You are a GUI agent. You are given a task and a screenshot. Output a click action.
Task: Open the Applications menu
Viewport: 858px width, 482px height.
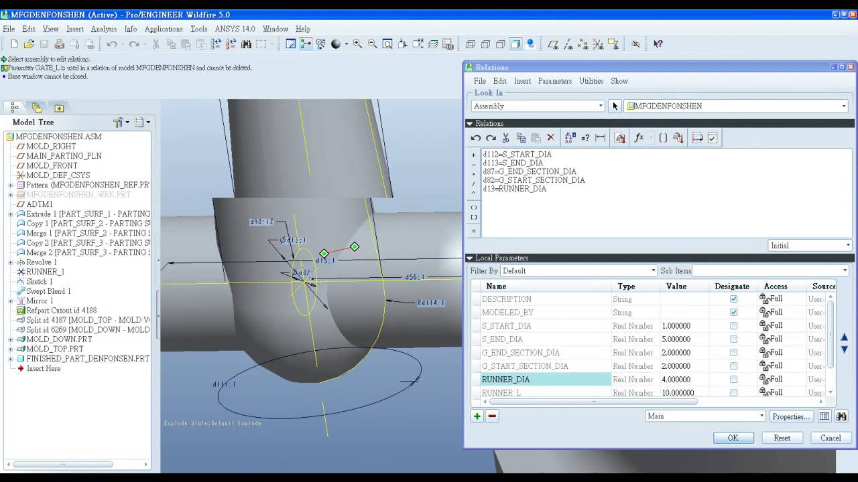164,29
